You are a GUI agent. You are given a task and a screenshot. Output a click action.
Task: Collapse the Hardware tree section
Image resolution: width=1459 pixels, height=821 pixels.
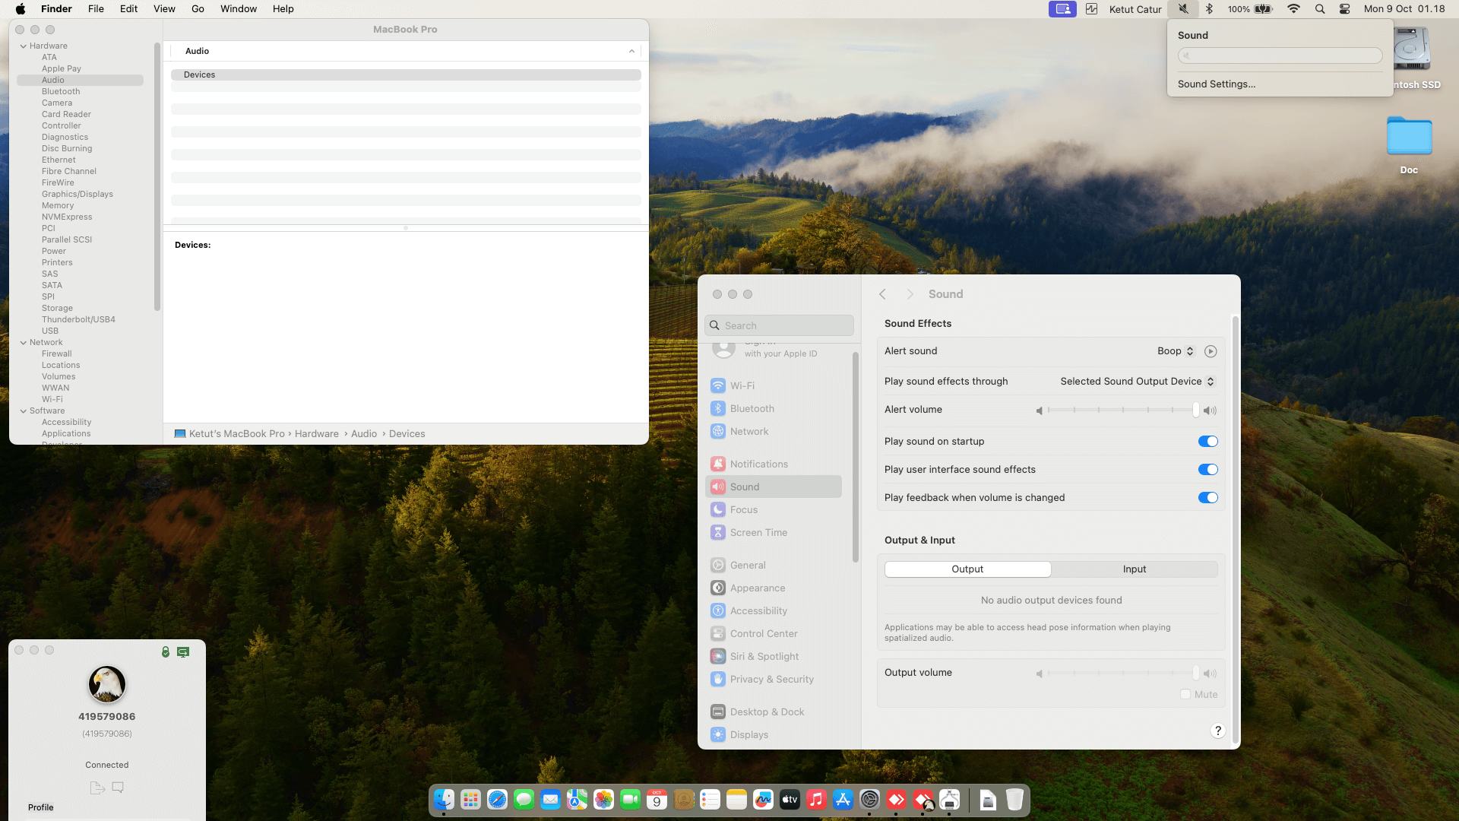pos(24,46)
